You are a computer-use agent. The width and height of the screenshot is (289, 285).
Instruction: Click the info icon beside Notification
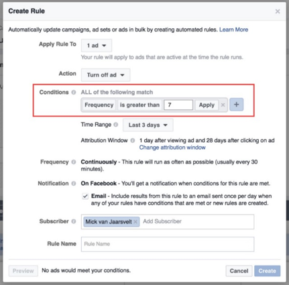pos(74,183)
